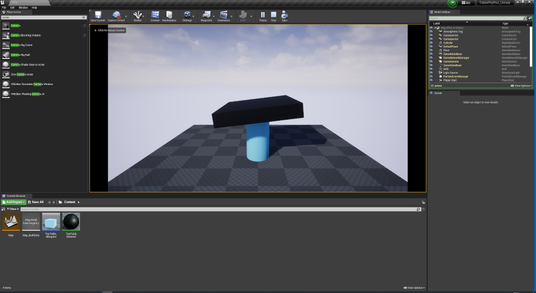Open the Settings dropdown arrow
This screenshot has height=293, width=536.
pyautogui.click(x=194, y=16)
